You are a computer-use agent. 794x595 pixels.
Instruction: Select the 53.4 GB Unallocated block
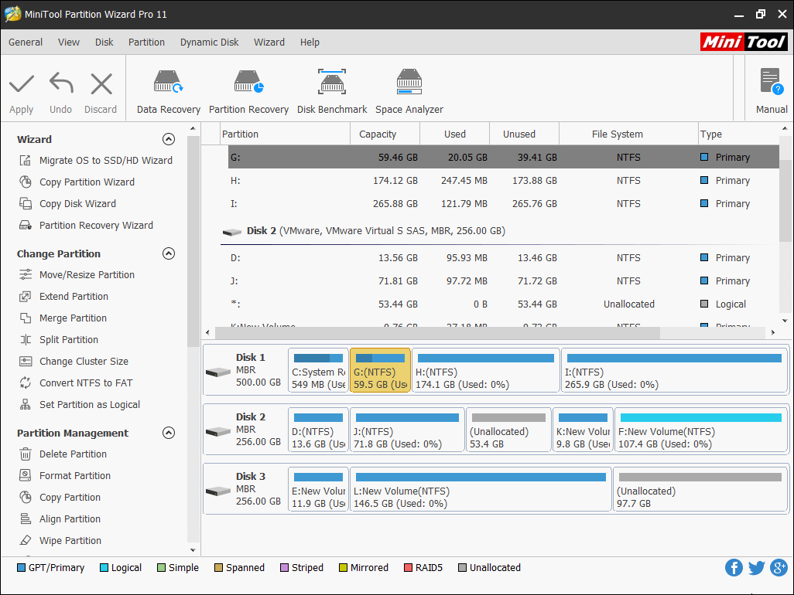tap(508, 430)
